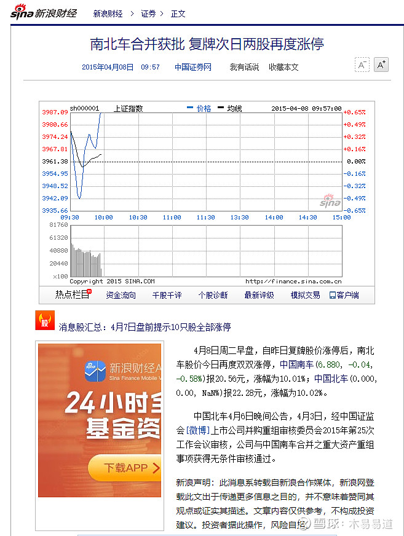Click 新浪声明 disclaimer paragraph
Image resolution: width=404 pixels, height=536 pixels.
click(275, 503)
